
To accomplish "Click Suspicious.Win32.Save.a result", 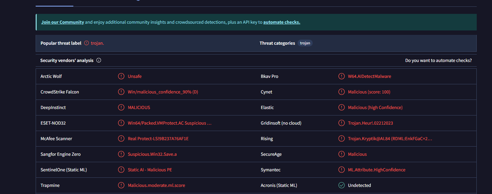I will 152,154.
